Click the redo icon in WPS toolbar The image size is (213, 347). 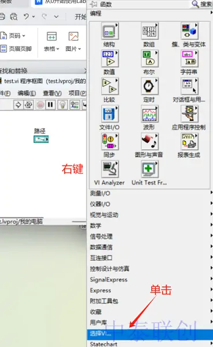coord(44,16)
